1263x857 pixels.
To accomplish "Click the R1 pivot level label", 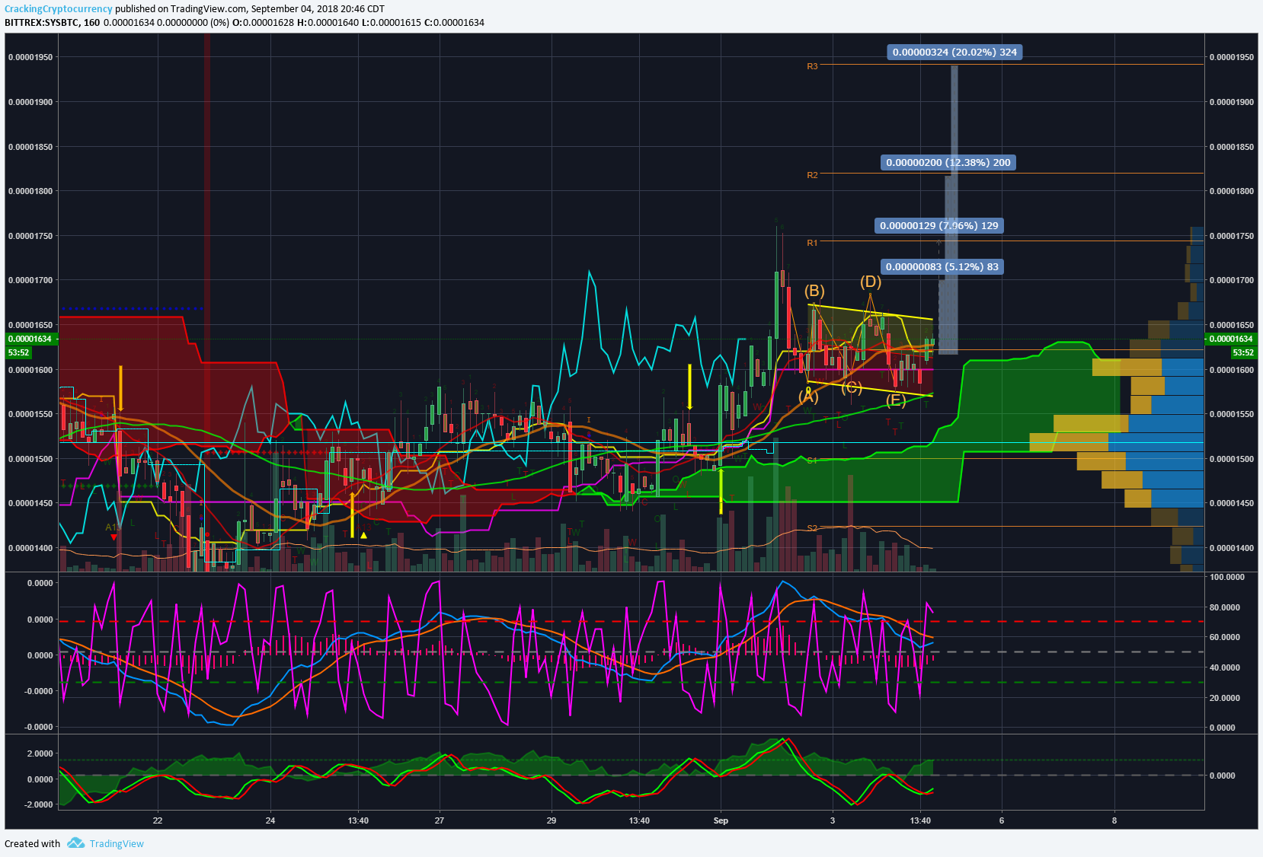I will pos(812,243).
